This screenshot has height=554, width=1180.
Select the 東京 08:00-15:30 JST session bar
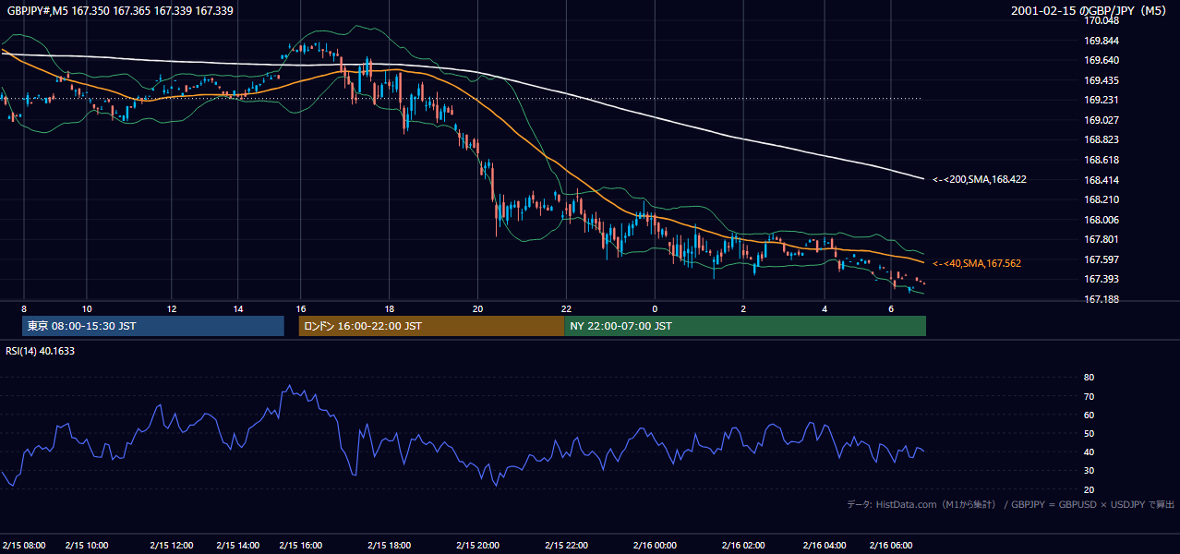click(153, 326)
